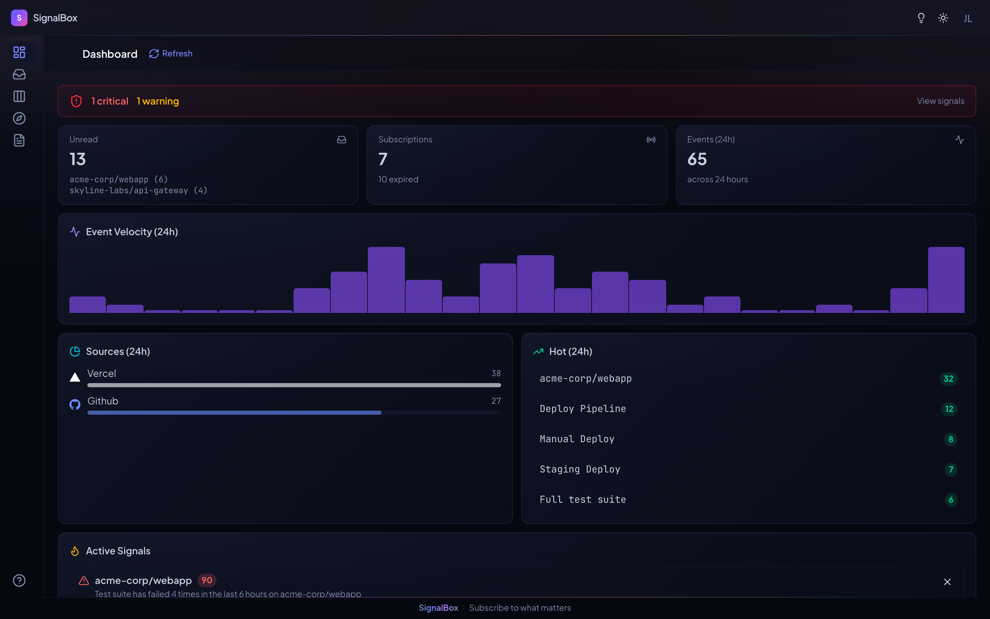Switch to the Columns board view in the sidebar
Viewport: 990px width, 619px height.
[x=19, y=96]
